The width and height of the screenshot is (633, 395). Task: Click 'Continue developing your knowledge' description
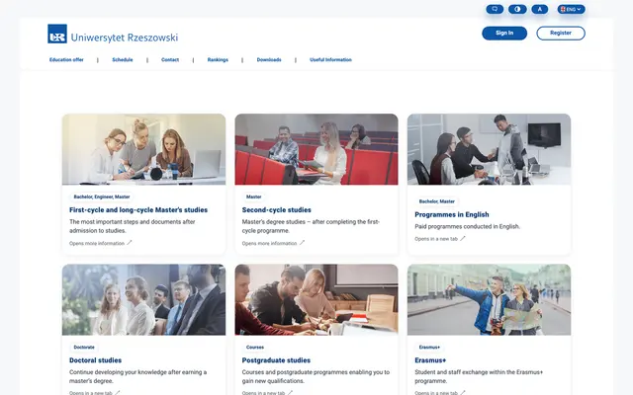[137, 376]
